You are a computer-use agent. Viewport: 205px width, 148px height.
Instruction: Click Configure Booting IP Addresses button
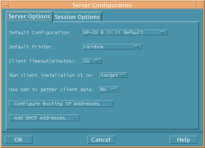(x=61, y=104)
